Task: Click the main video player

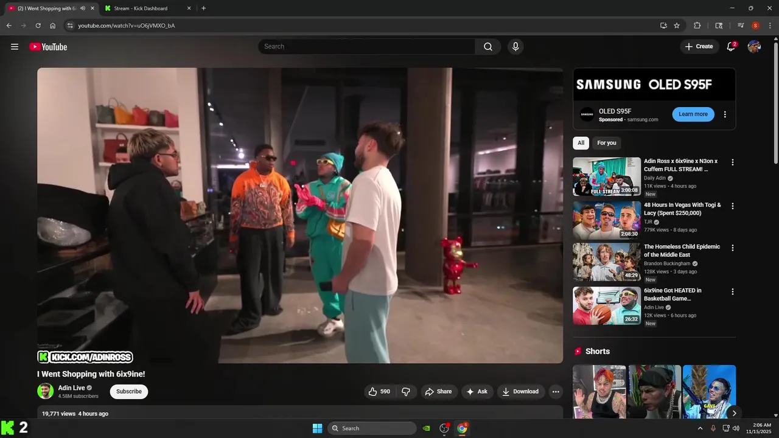Action: [300, 215]
